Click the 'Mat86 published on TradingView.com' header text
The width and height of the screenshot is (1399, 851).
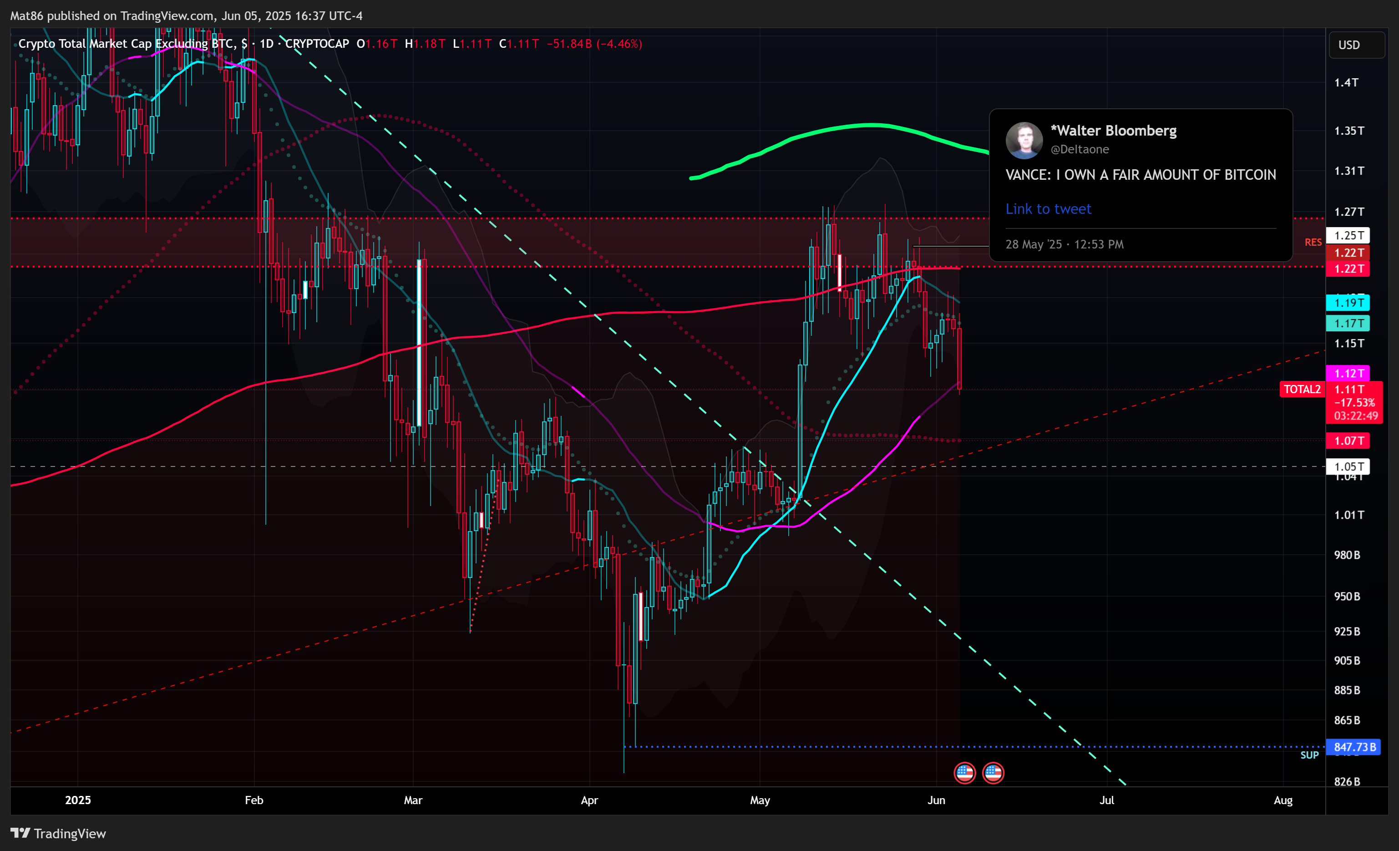[111, 16]
